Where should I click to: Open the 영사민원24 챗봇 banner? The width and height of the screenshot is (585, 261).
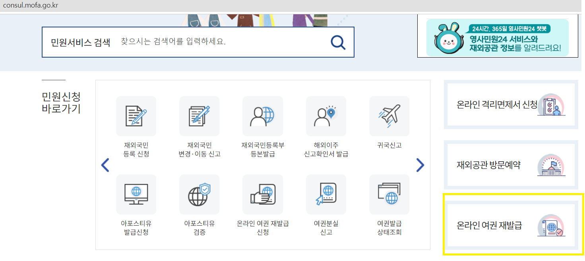pos(498,37)
